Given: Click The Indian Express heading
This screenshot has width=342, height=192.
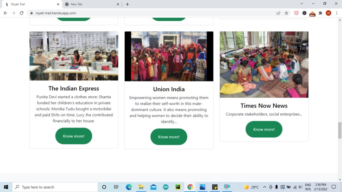Looking at the screenshot, I should coord(74,89).
